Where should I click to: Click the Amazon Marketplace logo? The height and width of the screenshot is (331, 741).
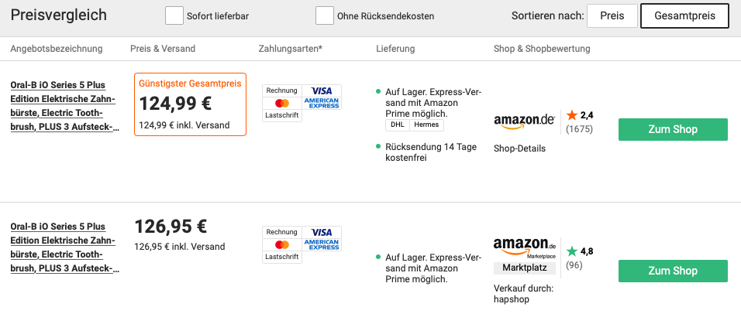(525, 248)
